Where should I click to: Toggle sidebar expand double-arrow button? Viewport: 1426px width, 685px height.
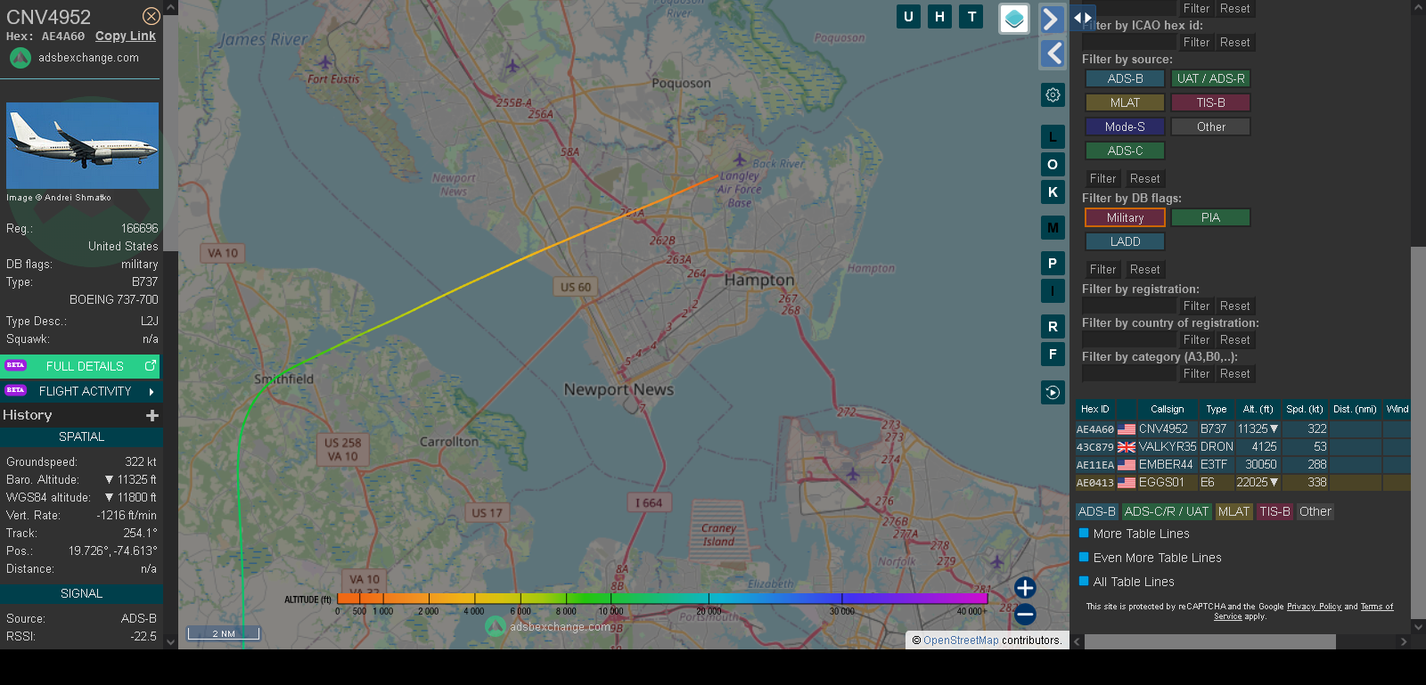(1082, 17)
